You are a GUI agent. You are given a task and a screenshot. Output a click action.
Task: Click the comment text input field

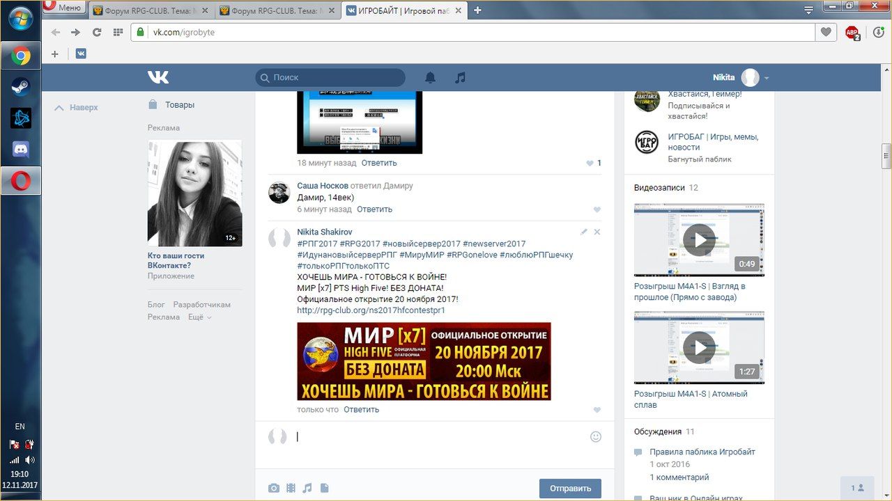tap(439, 437)
